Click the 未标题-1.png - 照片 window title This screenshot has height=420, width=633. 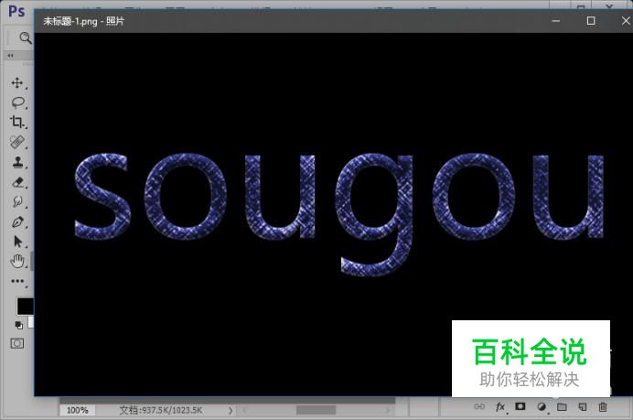tap(83, 21)
